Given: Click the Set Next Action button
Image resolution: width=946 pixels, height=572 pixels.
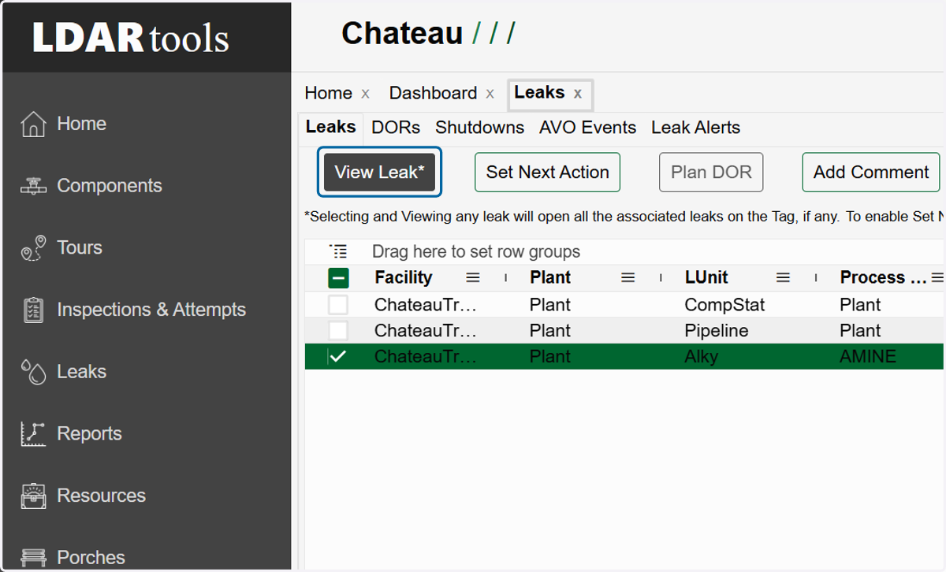Looking at the screenshot, I should pyautogui.click(x=547, y=172).
